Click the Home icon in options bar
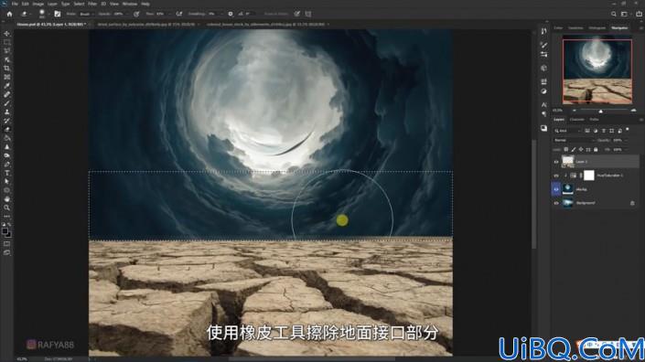This screenshot has height=362, width=645. (9, 14)
